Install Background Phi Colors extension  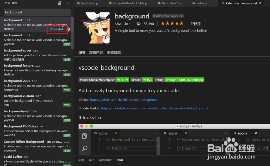[67, 135]
